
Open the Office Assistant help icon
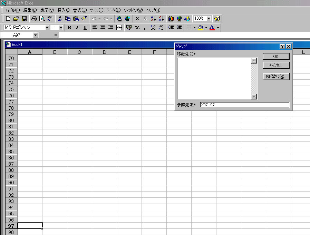coord(217,19)
